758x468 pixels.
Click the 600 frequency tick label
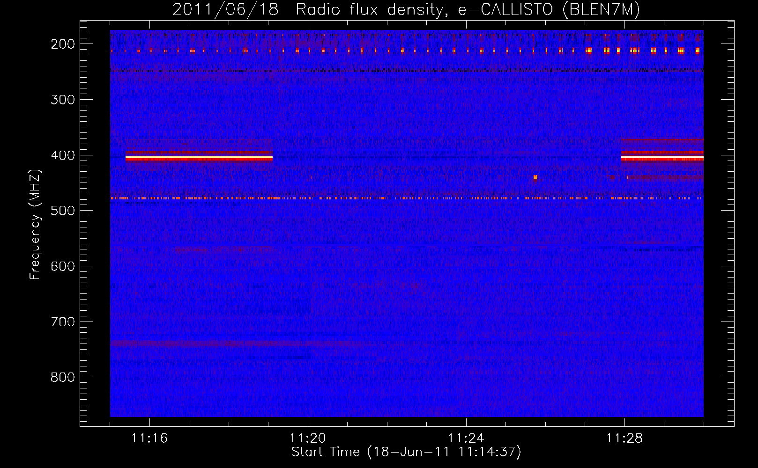click(62, 266)
